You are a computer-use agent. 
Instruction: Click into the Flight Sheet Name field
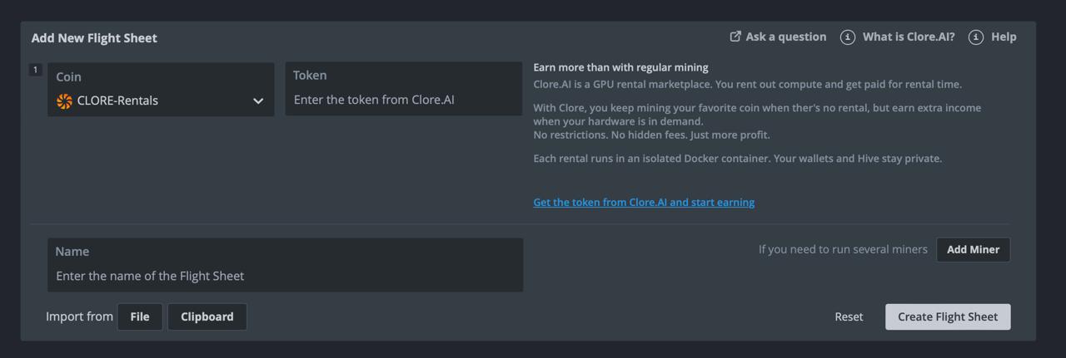tap(285, 276)
